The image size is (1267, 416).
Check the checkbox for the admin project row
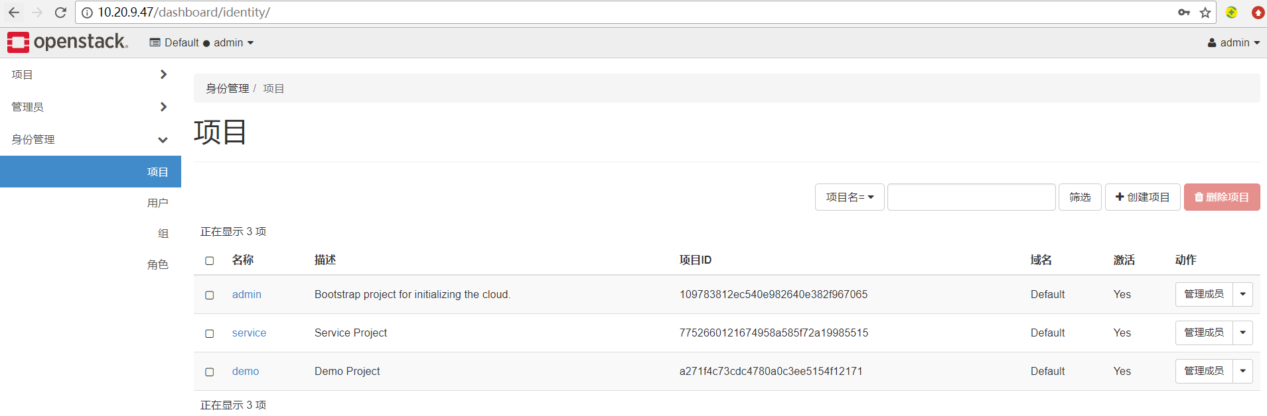[210, 295]
